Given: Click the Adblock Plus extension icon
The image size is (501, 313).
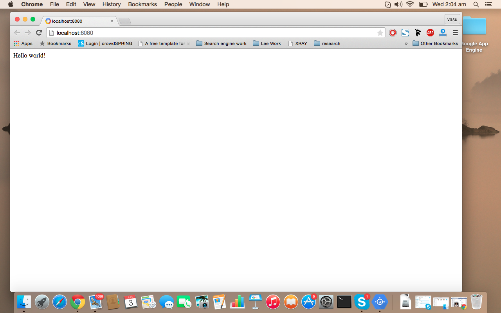Looking at the screenshot, I should click(x=430, y=33).
